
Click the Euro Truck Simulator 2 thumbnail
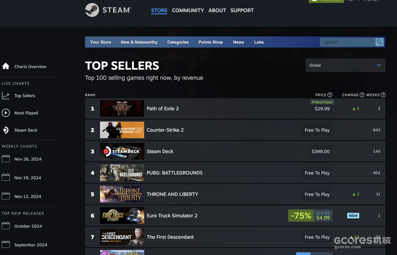[x=122, y=215]
